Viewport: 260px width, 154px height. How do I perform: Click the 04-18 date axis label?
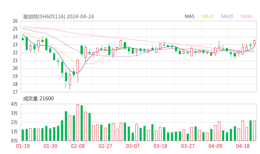(x=243, y=146)
